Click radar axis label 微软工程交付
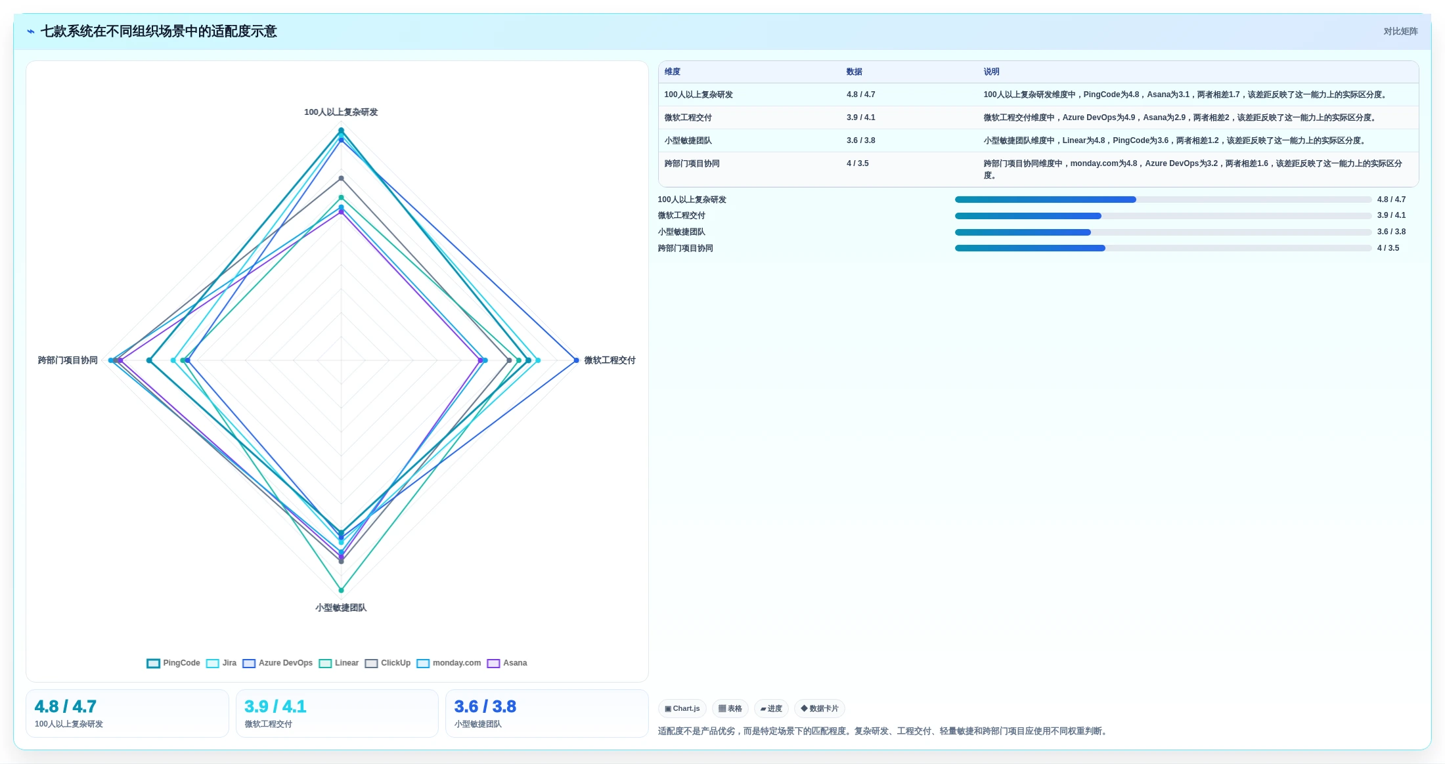Screen dimensions: 1445x764 click(x=610, y=360)
